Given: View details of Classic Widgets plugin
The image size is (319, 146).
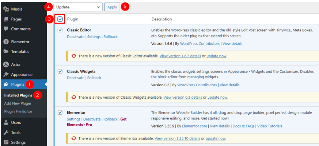Looking at the screenshot, I should click(x=229, y=85).
